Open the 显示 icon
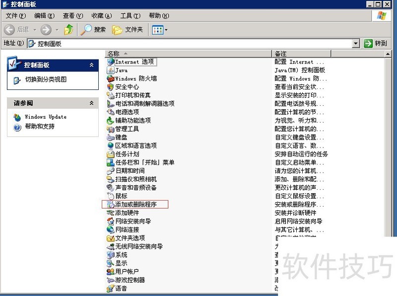 coord(110,263)
